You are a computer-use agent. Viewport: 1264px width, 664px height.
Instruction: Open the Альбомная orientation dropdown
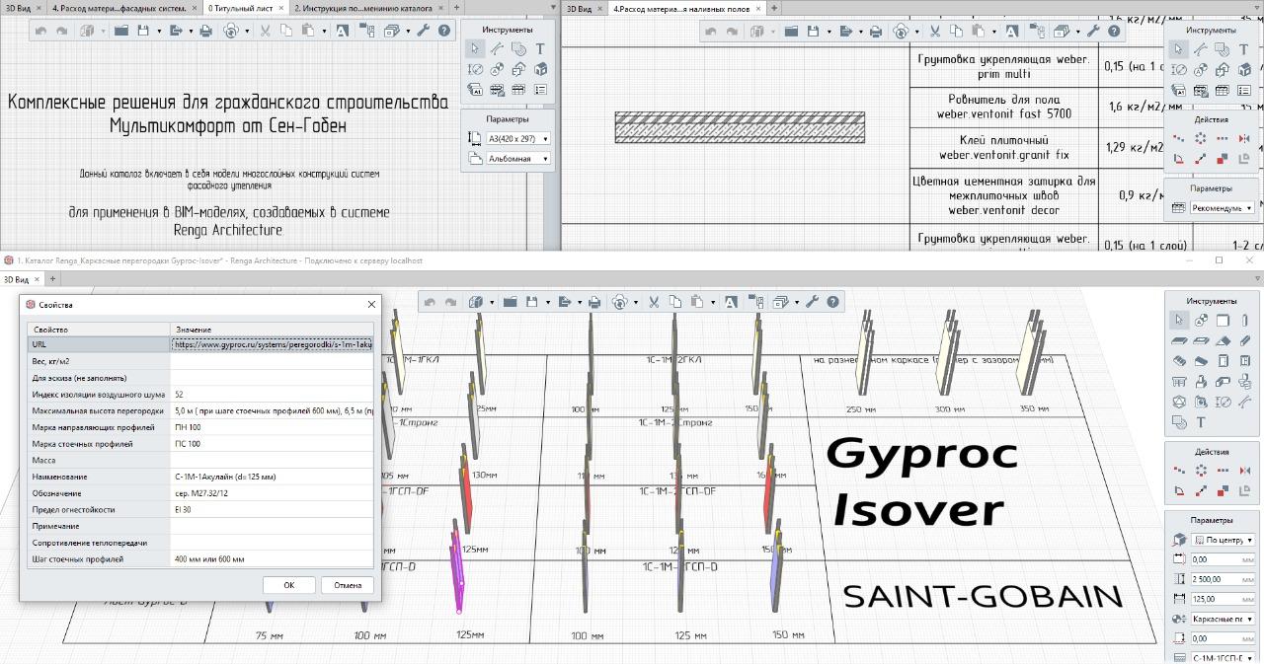[518, 158]
